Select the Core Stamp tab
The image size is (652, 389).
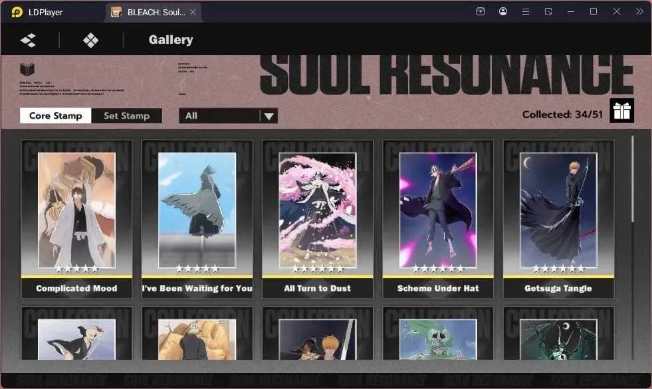click(55, 116)
